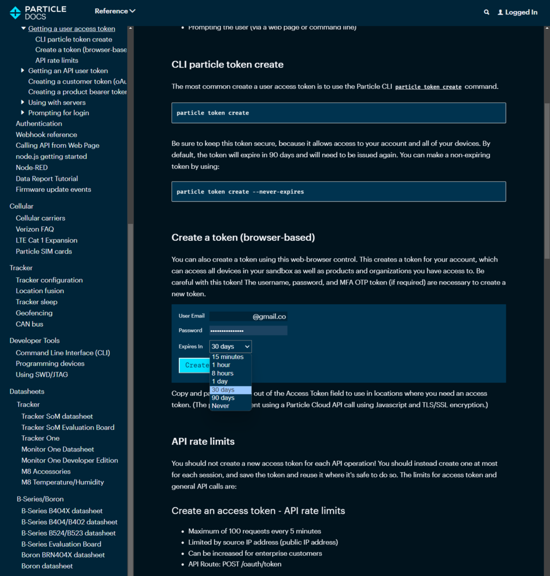The width and height of the screenshot is (550, 576).
Task: Open LTE Cat 1 Expansion page
Action: (47, 240)
